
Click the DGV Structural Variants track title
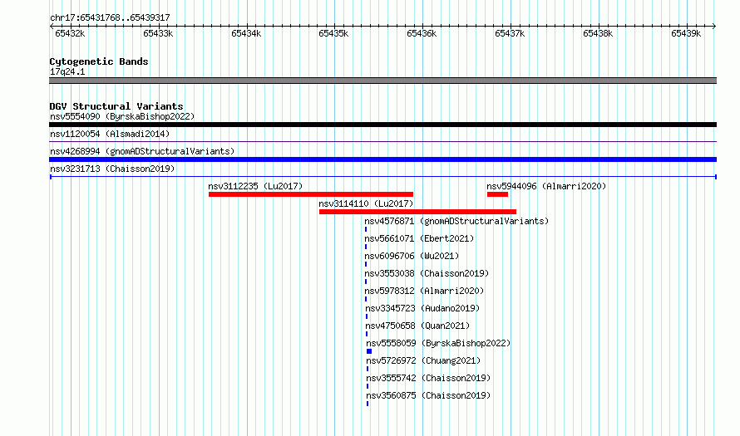116,106
